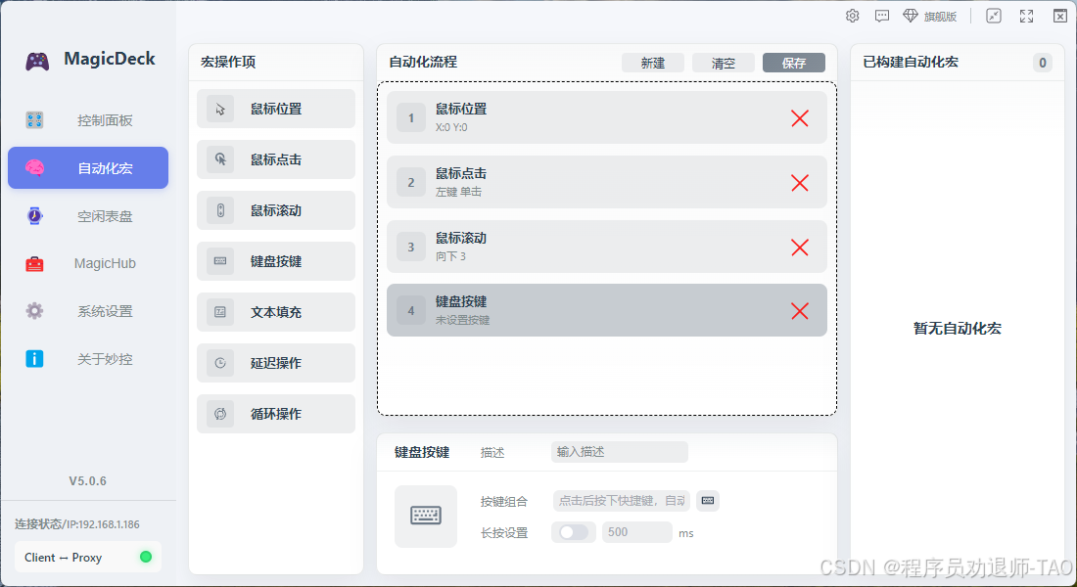Open the 控制面板 page
Image resolution: width=1077 pixels, height=587 pixels.
88,120
